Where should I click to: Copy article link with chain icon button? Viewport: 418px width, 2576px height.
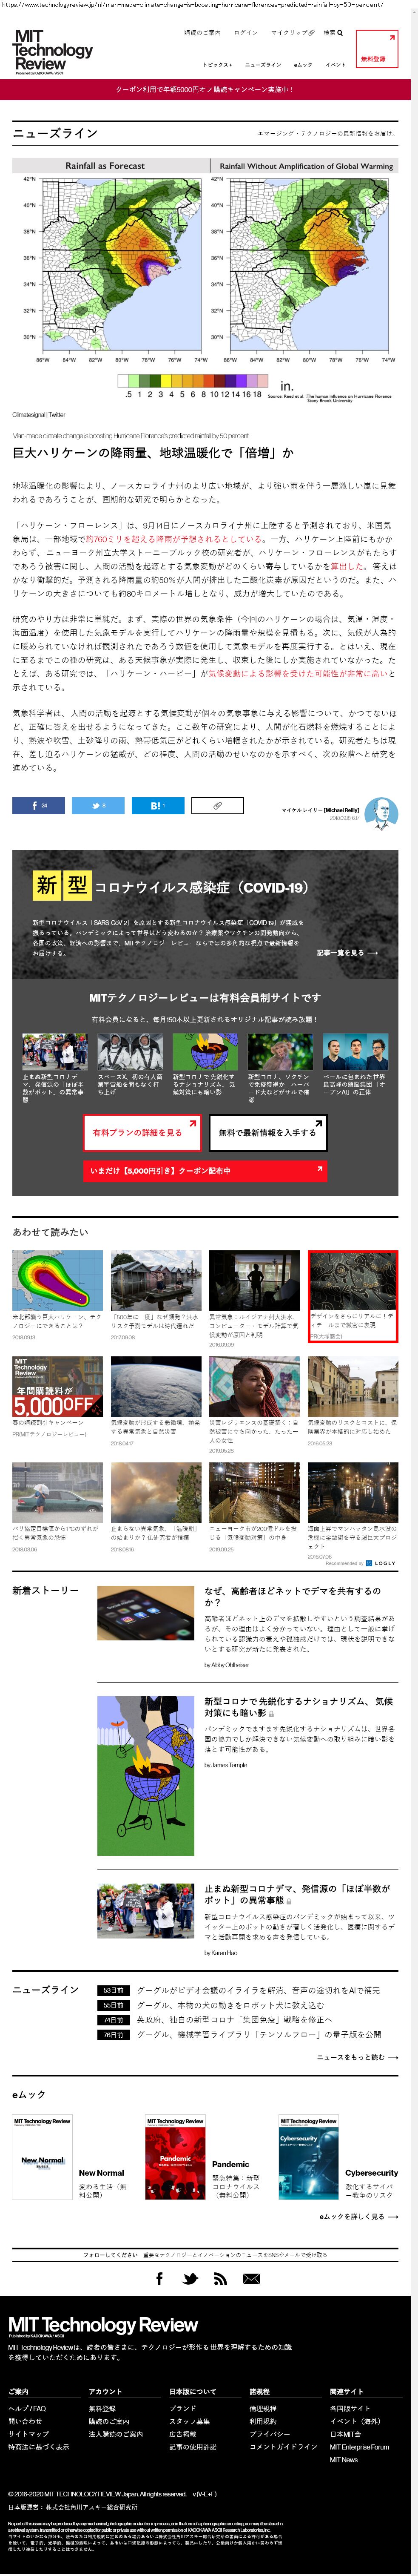click(216, 805)
